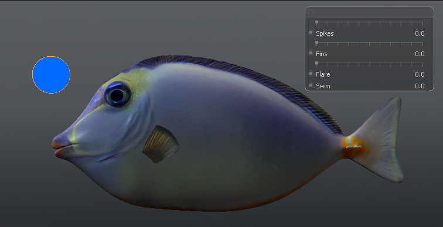Click the slider handle directly above Flare
The height and width of the screenshot is (227, 443).
coord(316,63)
